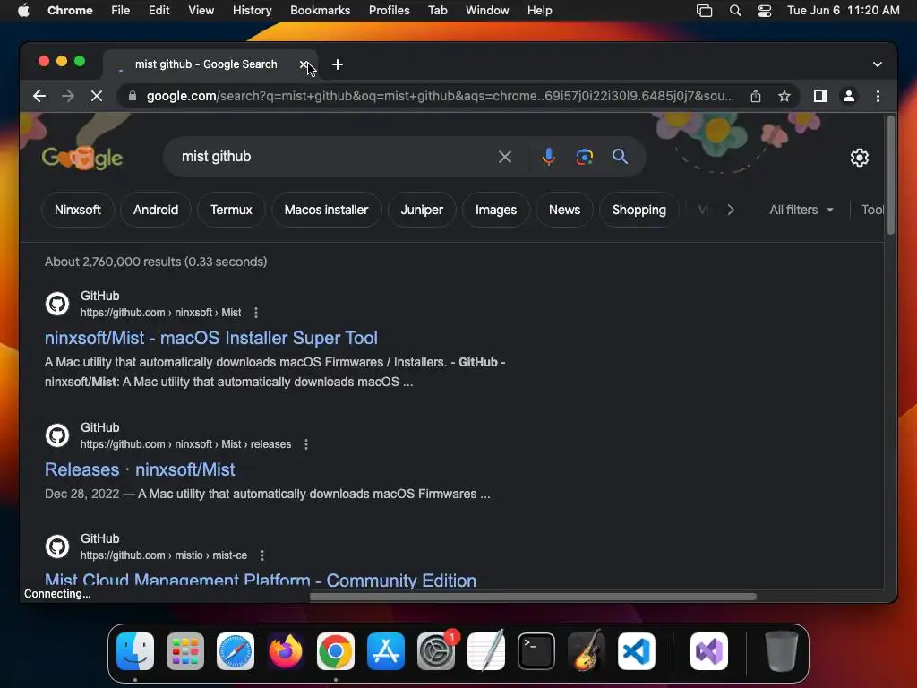
Task: Open the Trash in the Dock
Action: (781, 651)
